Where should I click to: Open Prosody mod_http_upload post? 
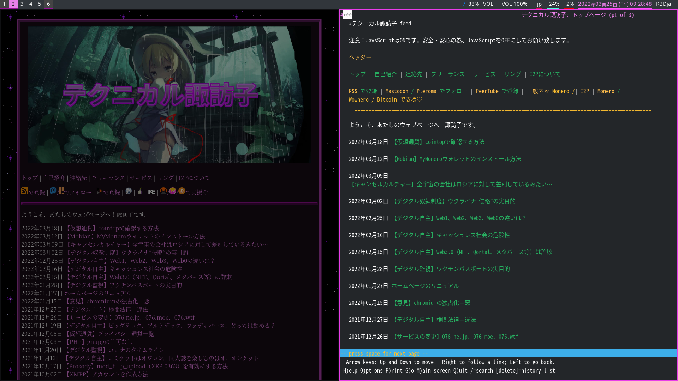click(x=145, y=366)
